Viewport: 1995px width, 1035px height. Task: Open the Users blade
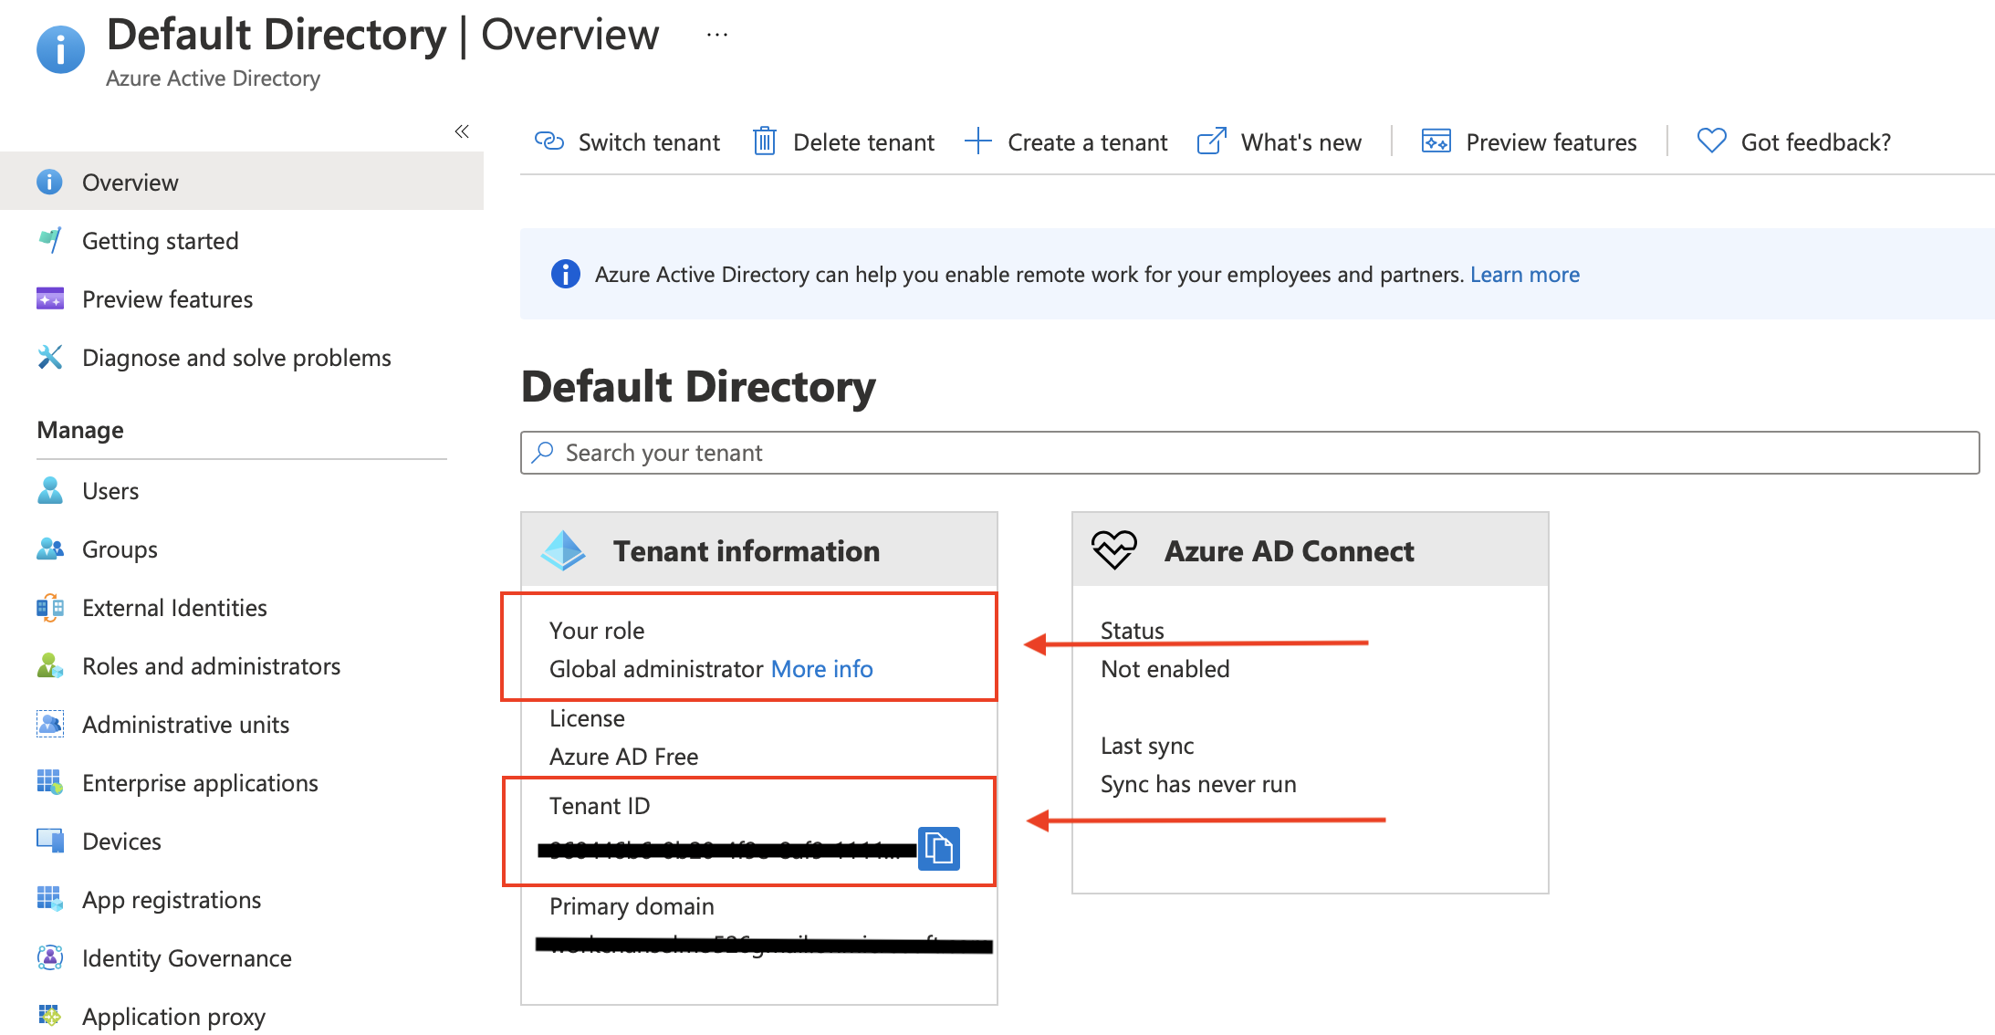pyautogui.click(x=110, y=491)
